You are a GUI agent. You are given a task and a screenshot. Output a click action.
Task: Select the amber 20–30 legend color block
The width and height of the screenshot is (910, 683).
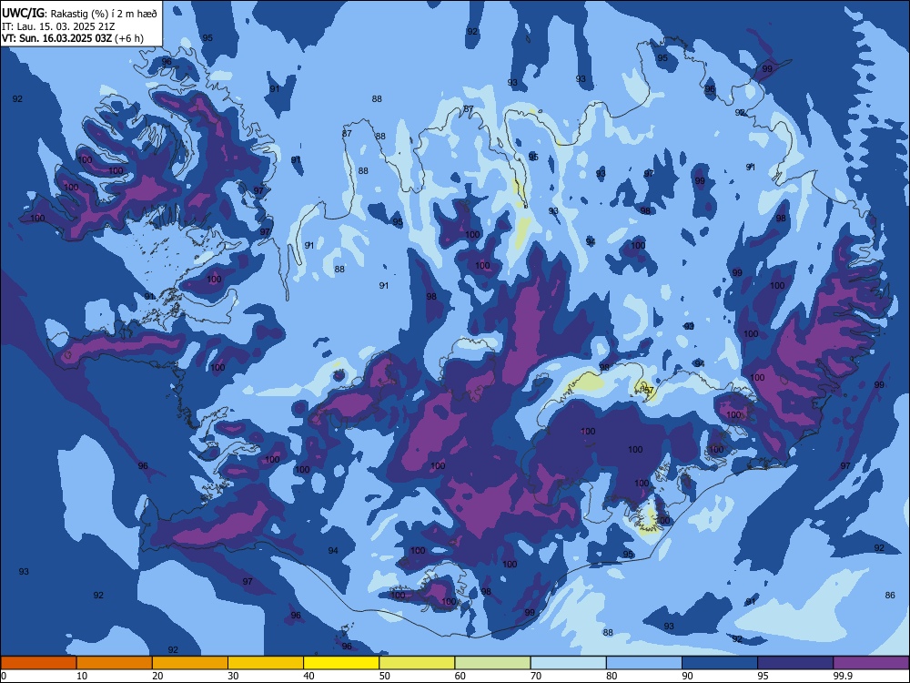(190, 663)
